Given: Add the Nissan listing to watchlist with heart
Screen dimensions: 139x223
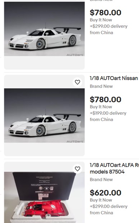Looking at the screenshot, I should 78,82.
